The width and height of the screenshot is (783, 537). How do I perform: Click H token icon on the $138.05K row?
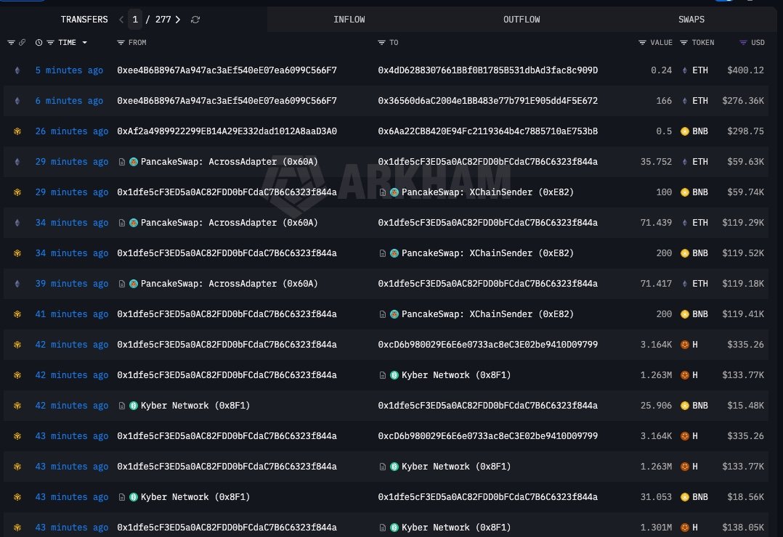point(685,528)
